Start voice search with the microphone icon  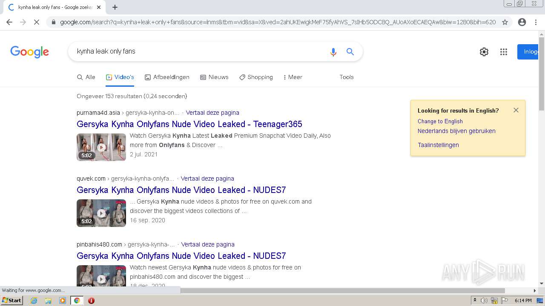pos(333,52)
